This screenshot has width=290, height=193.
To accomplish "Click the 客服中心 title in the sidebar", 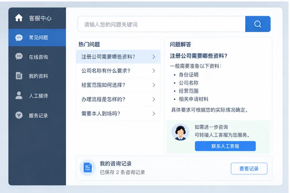I will (40, 18).
